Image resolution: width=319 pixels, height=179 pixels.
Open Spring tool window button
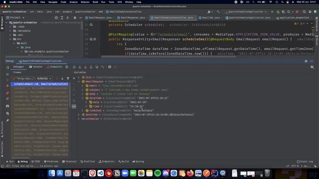[x=138, y=162]
